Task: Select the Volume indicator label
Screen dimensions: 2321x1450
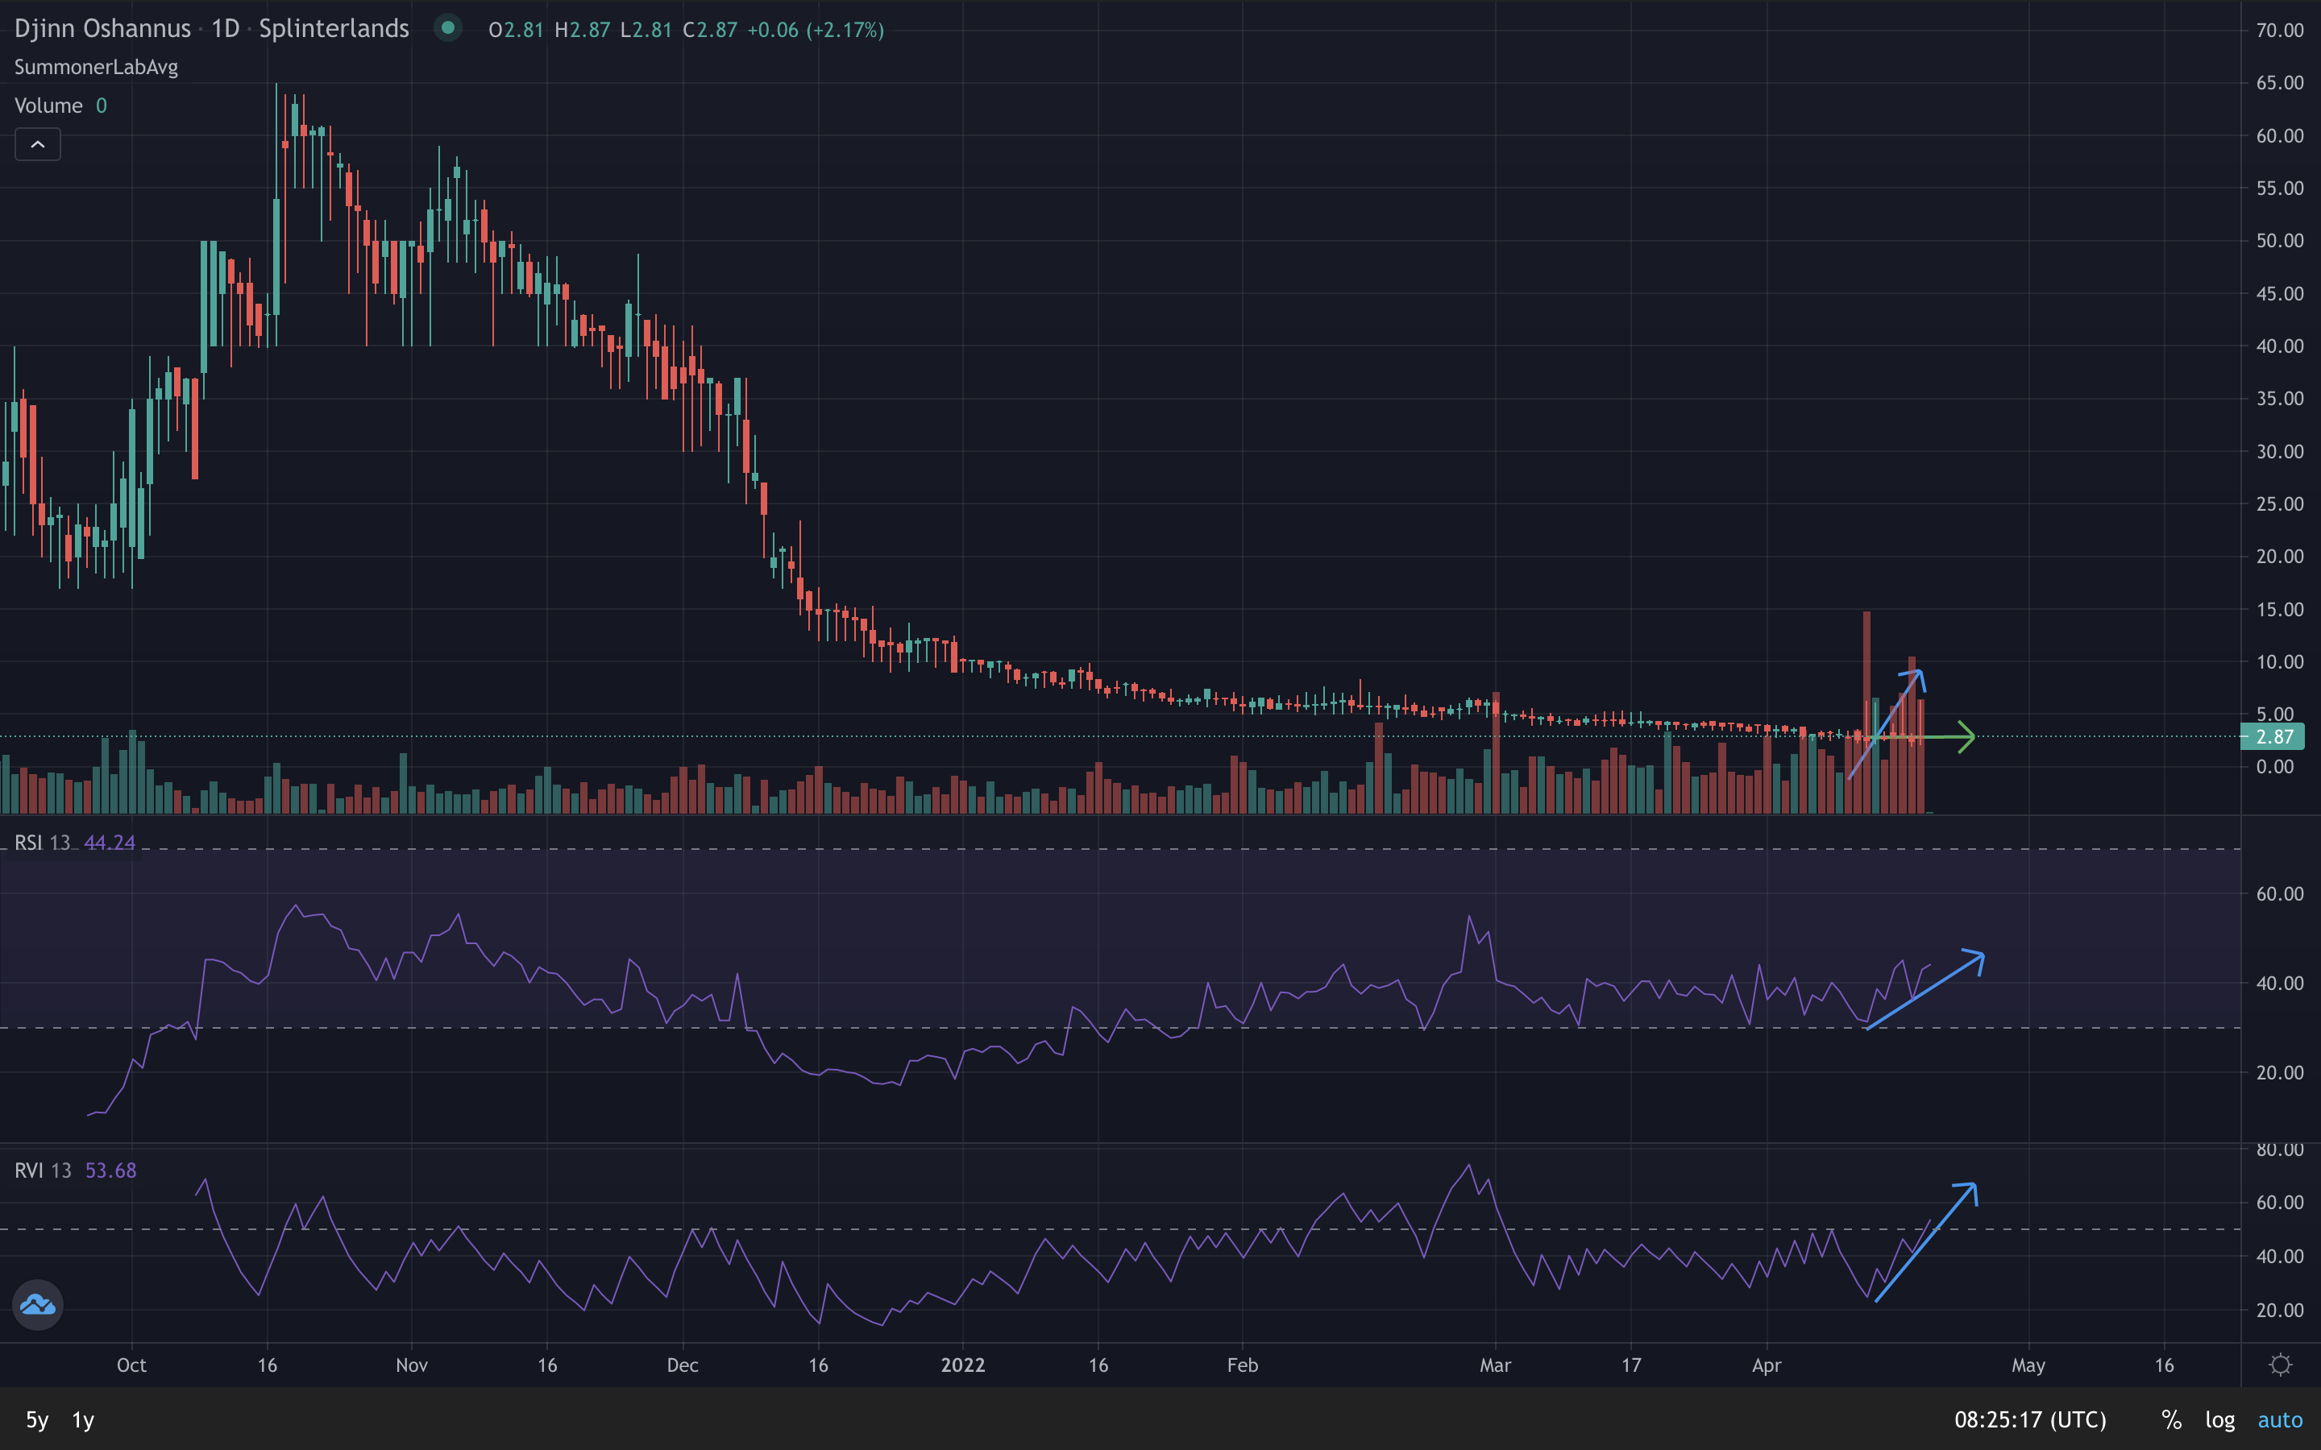Action: click(48, 106)
